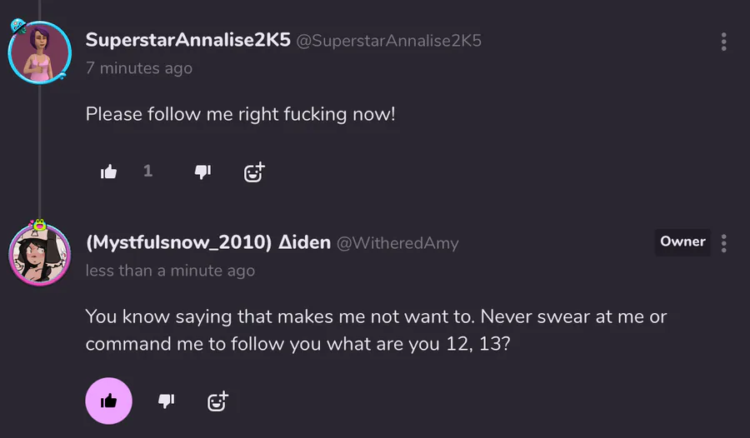Click the frog badge on Aiden's avatar
The width and height of the screenshot is (750, 438).
click(x=38, y=225)
